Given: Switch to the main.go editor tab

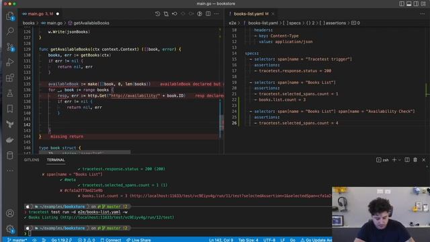Looking at the screenshot, I should 40,13.
